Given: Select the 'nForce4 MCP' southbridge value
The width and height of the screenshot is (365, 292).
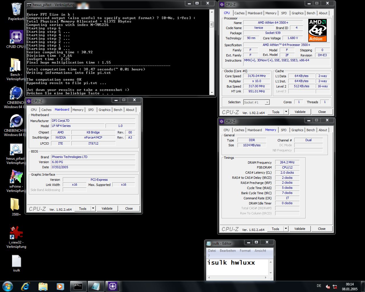Looking at the screenshot, I should click(93, 137).
